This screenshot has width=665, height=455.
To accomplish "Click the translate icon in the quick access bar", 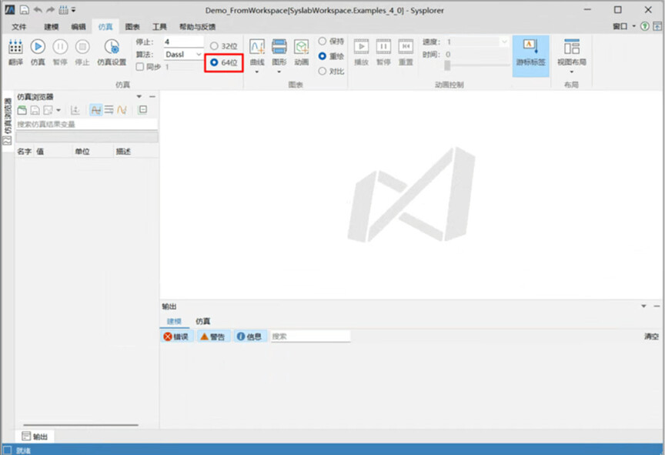I will [x=63, y=10].
